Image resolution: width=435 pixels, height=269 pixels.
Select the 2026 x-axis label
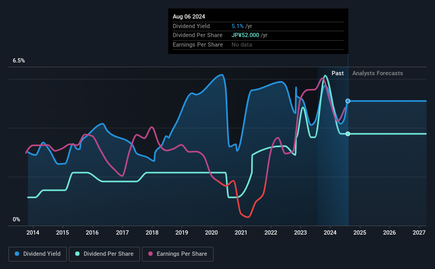389,232
